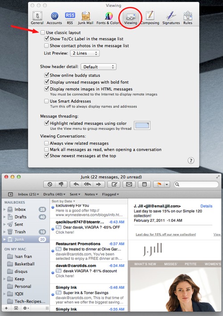Click the Delete message toolbar icon
Screen dimensions: 223x316
(50, 184)
